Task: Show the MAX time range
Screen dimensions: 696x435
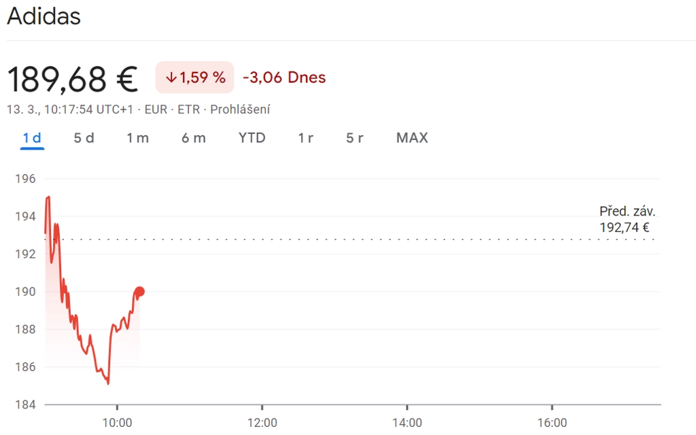Action: point(412,138)
